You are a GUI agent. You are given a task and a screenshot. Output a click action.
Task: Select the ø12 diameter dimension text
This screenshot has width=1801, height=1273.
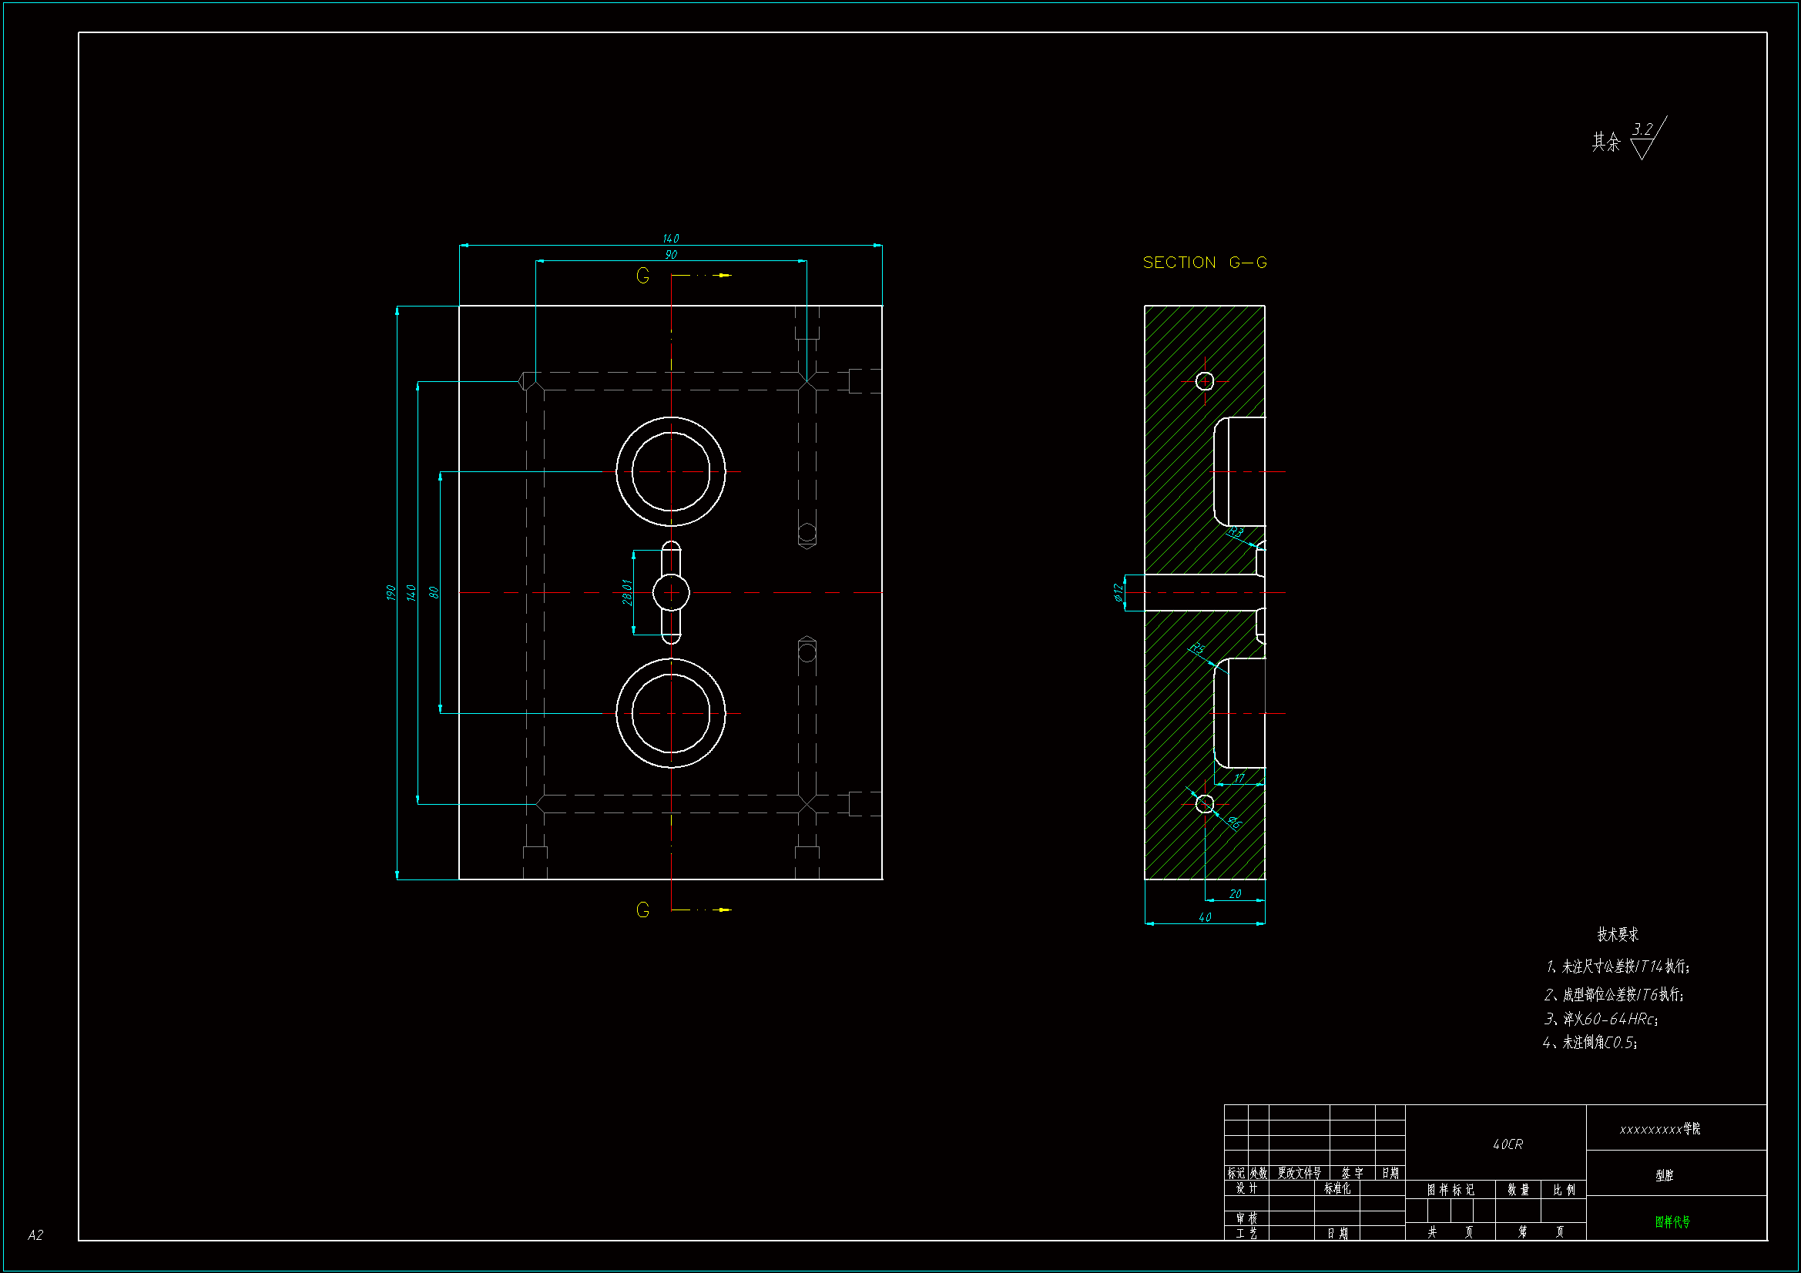[x=1118, y=592]
